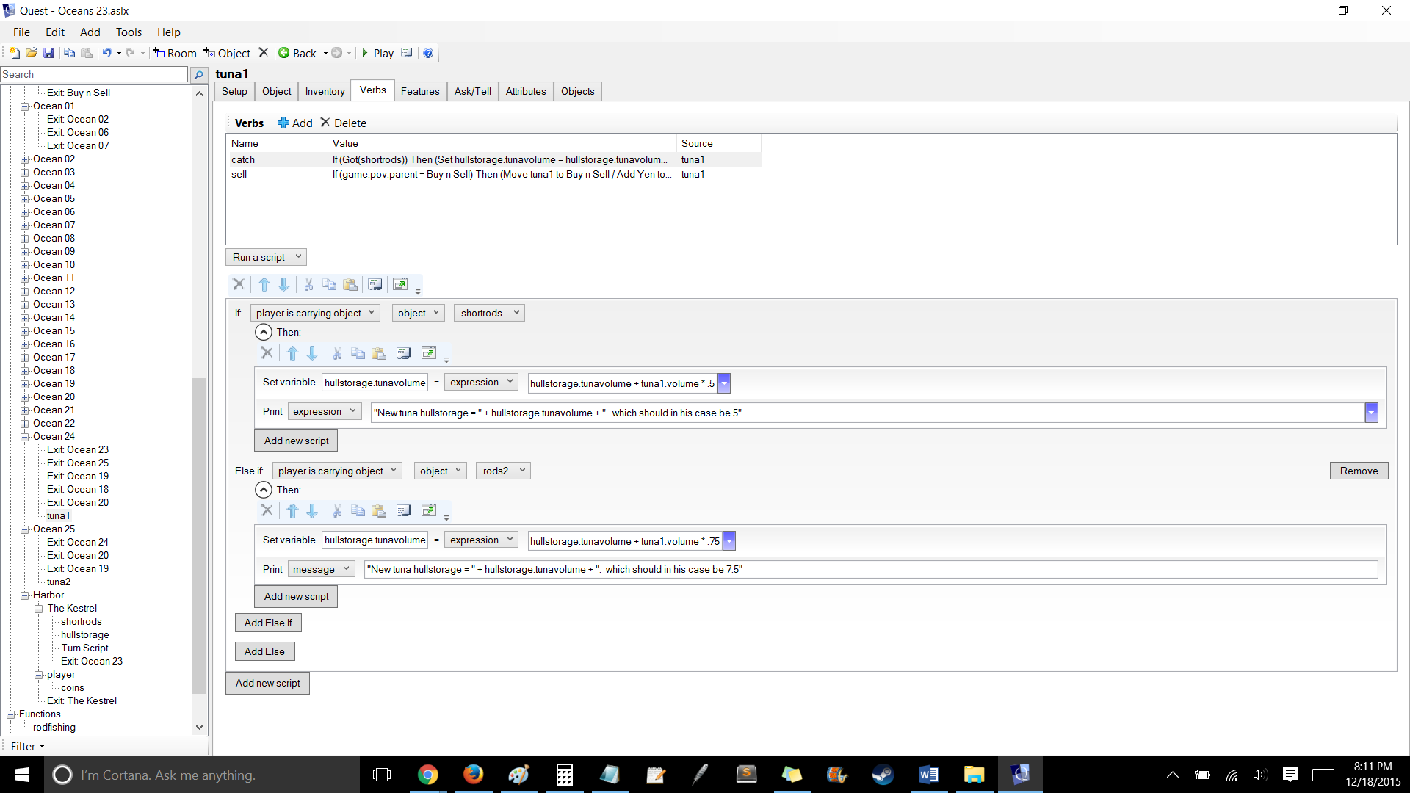Switch to the Attributes tab
The image size is (1410, 793).
525,91
